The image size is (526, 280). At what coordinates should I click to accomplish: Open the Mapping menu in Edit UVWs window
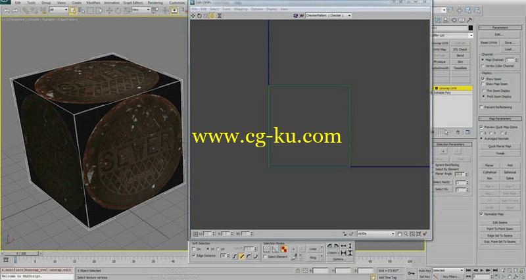241,9
